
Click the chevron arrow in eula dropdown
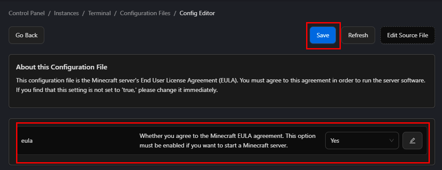click(x=392, y=141)
